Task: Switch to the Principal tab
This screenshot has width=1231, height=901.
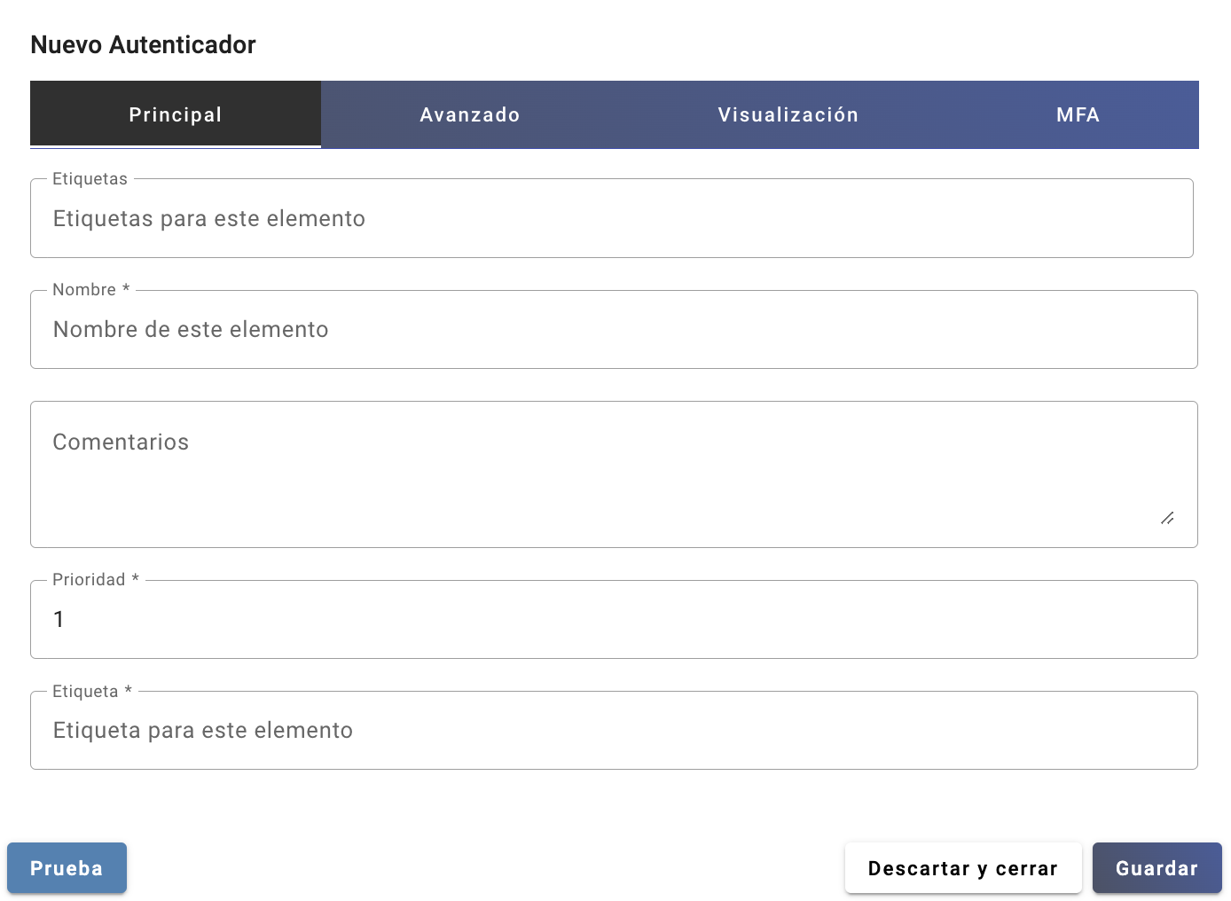Action: pyautogui.click(x=176, y=114)
